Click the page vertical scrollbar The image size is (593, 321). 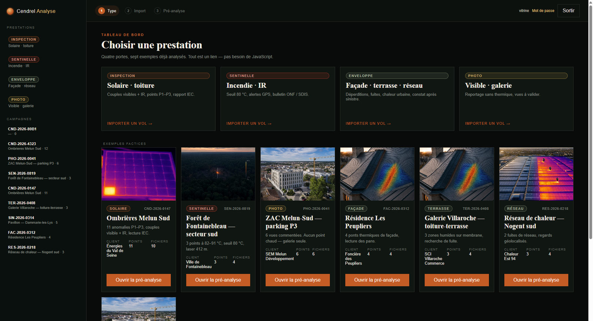point(590,122)
